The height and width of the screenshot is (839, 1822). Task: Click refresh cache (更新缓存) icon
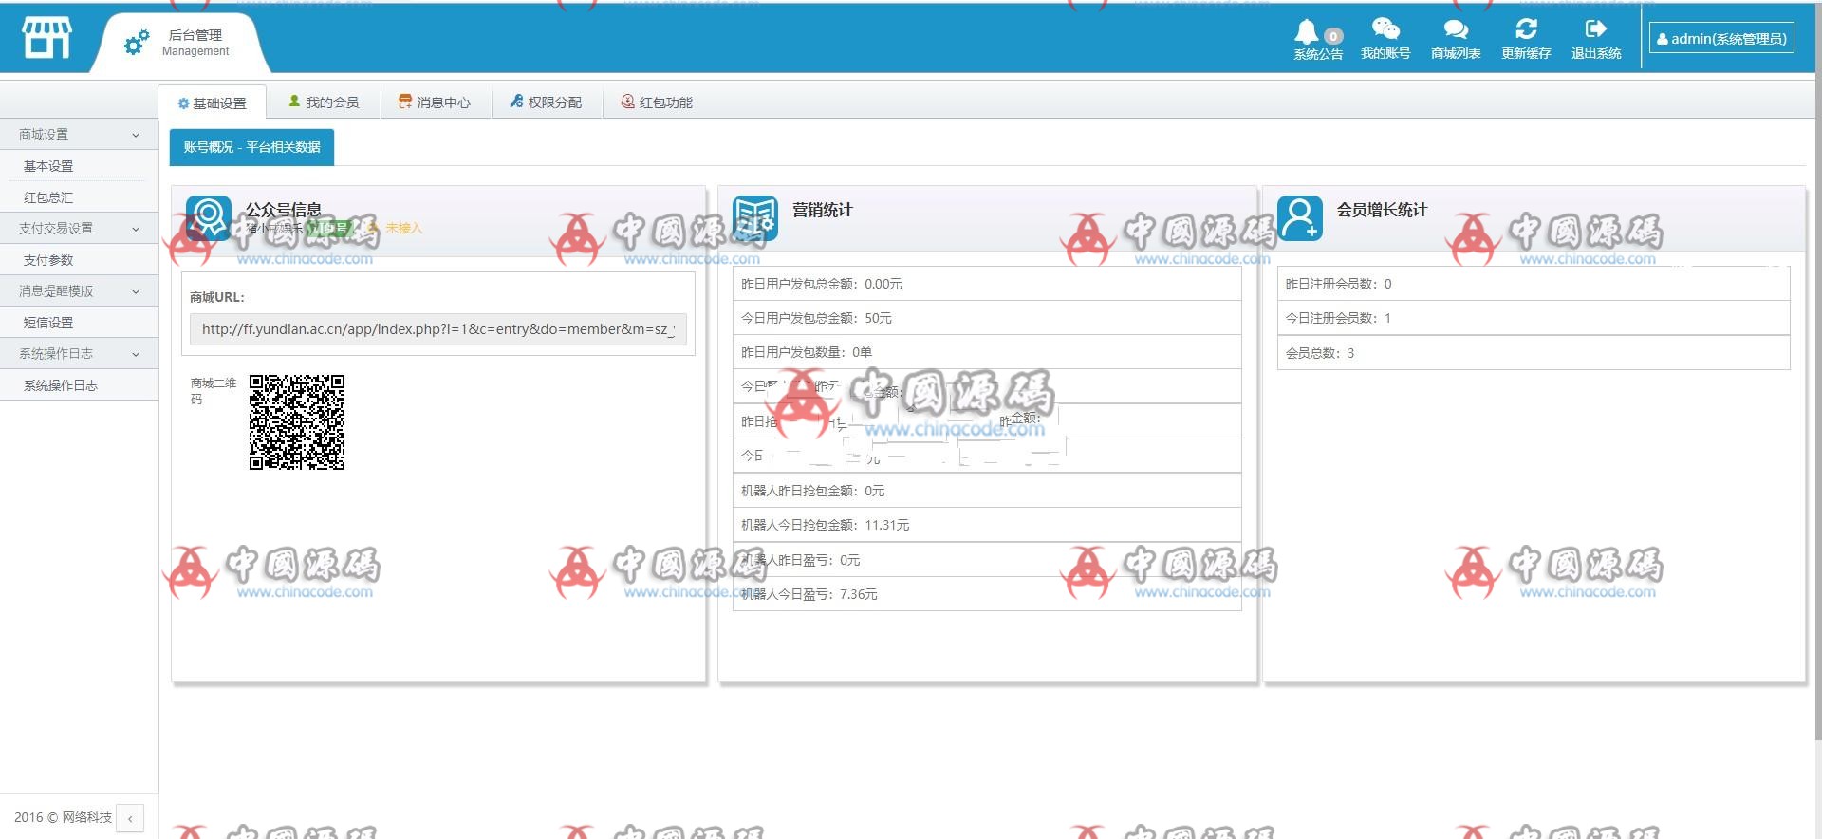1526,29
